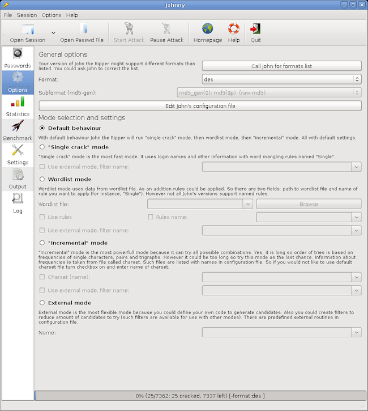Select the Options gear sidebar item
The width and height of the screenshot is (368, 411).
pyautogui.click(x=18, y=82)
